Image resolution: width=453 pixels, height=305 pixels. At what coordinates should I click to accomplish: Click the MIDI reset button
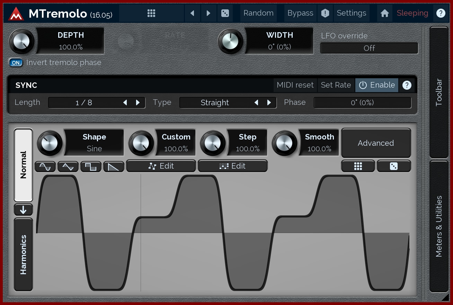295,85
